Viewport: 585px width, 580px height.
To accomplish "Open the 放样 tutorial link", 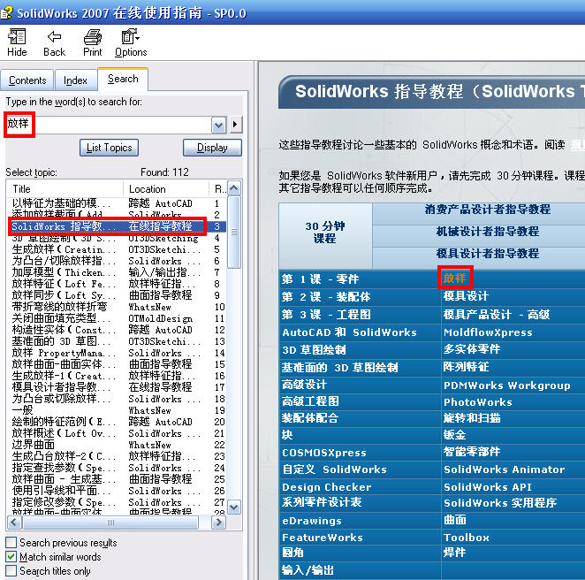I will click(x=454, y=278).
